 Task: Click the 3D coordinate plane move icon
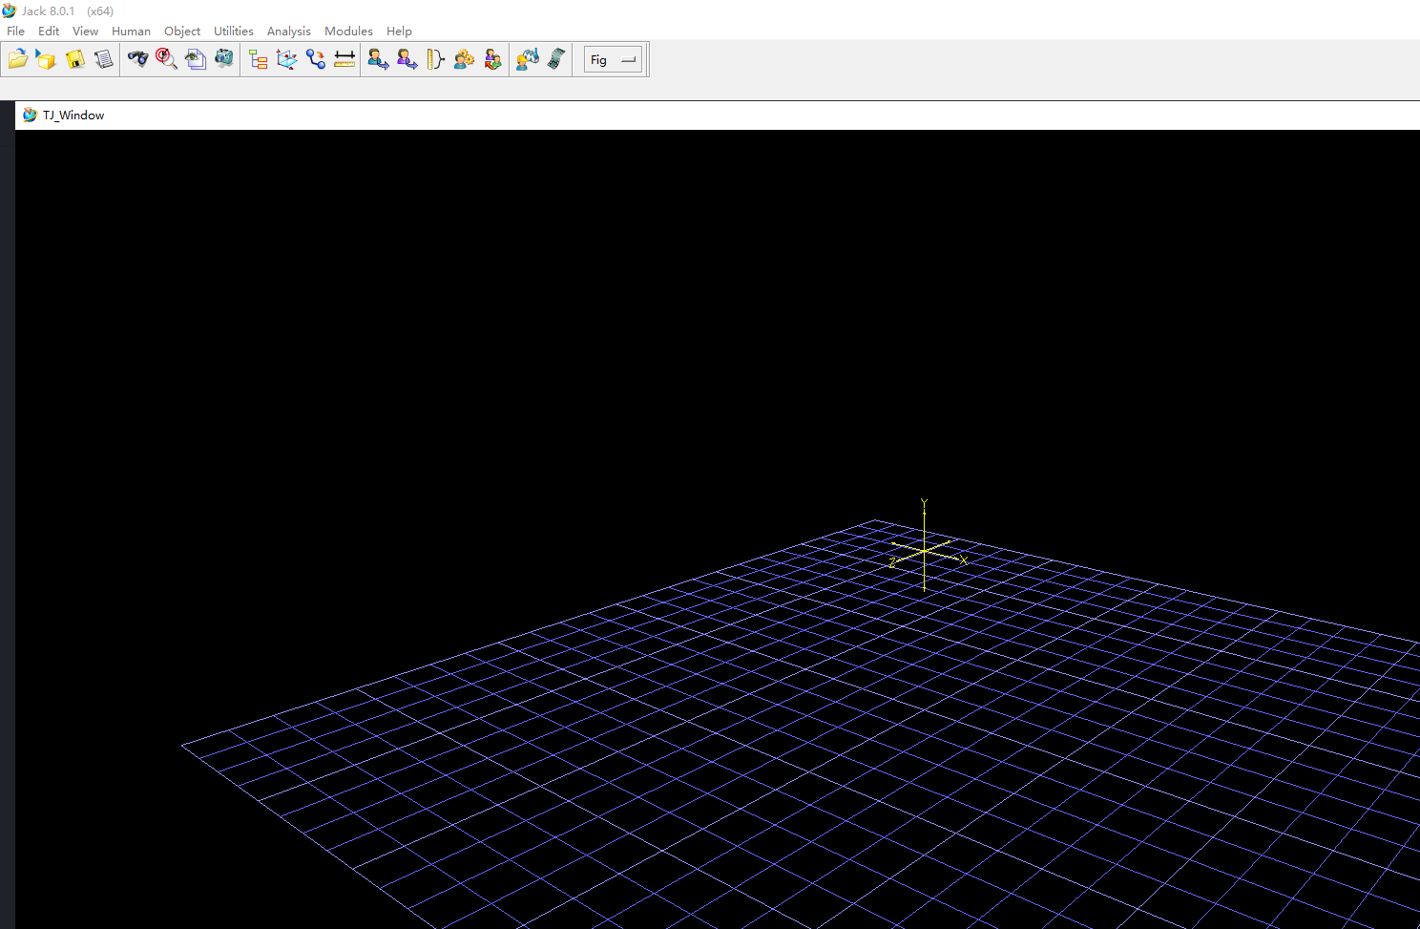click(287, 59)
